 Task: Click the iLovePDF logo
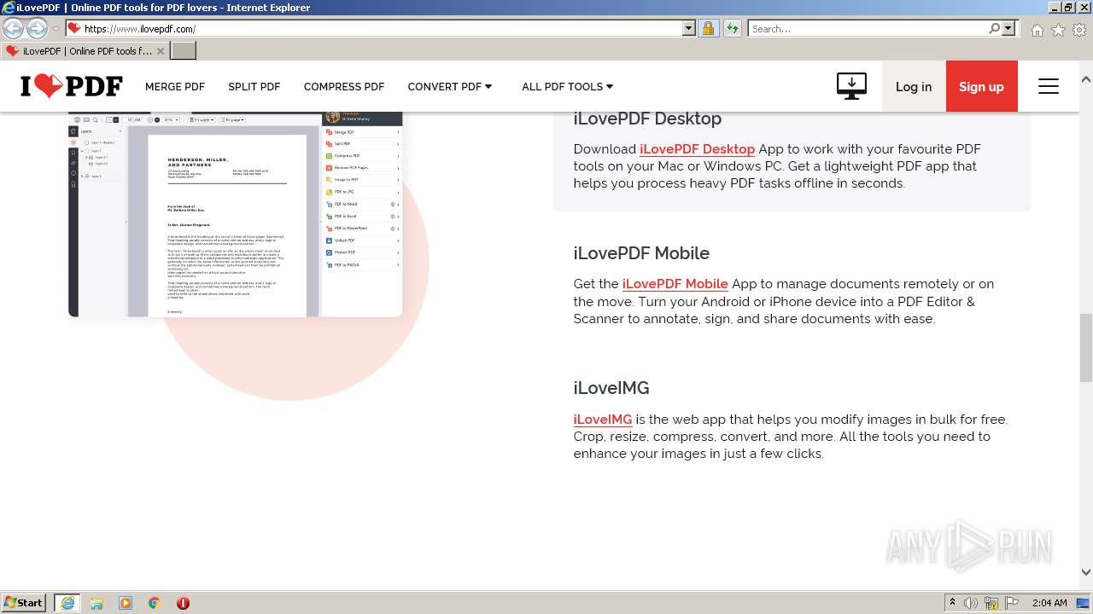(72, 86)
